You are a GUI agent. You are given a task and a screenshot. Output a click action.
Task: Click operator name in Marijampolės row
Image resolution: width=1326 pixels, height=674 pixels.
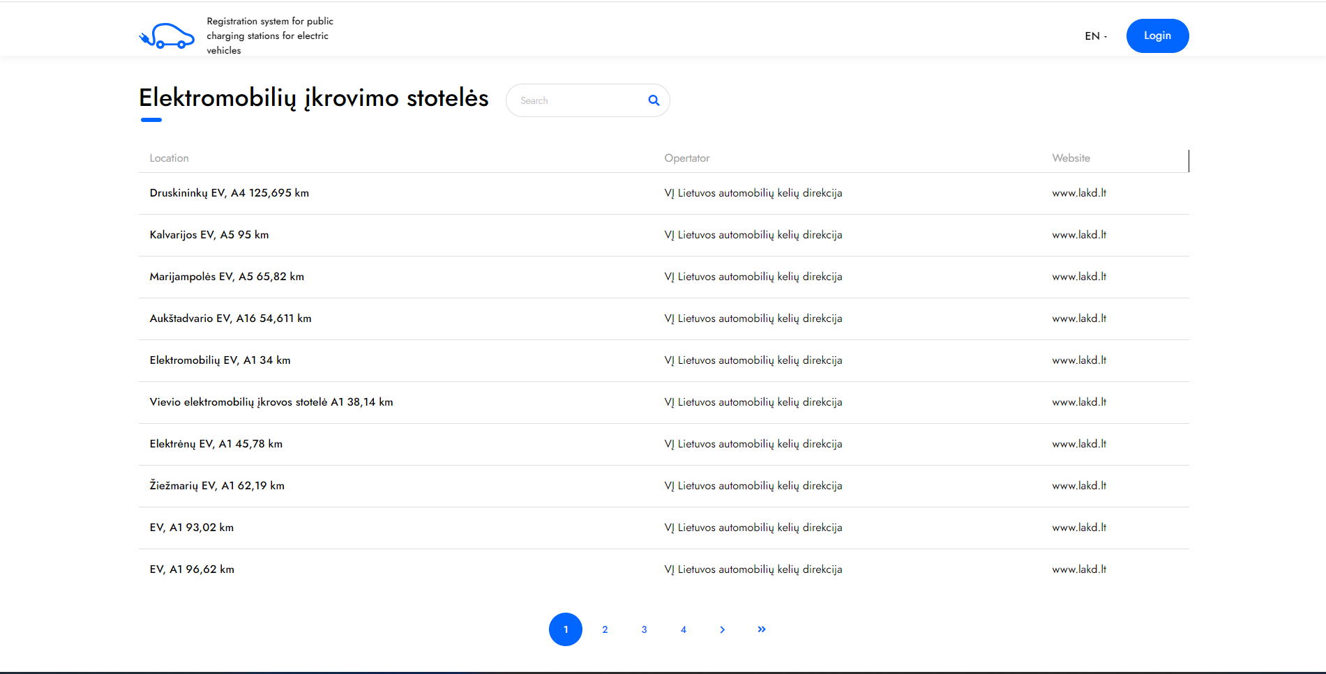tap(753, 277)
